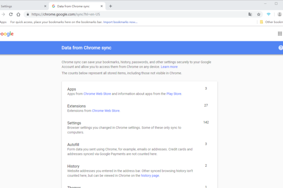This screenshot has width=283, height=188.
Task: Open the Learn more link
Action: pyautogui.click(x=169, y=67)
